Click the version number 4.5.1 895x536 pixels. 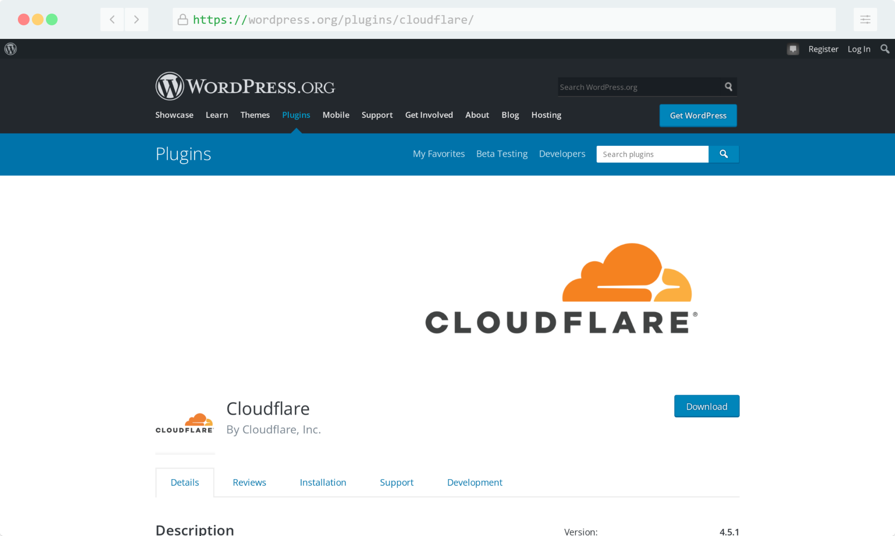(729, 532)
